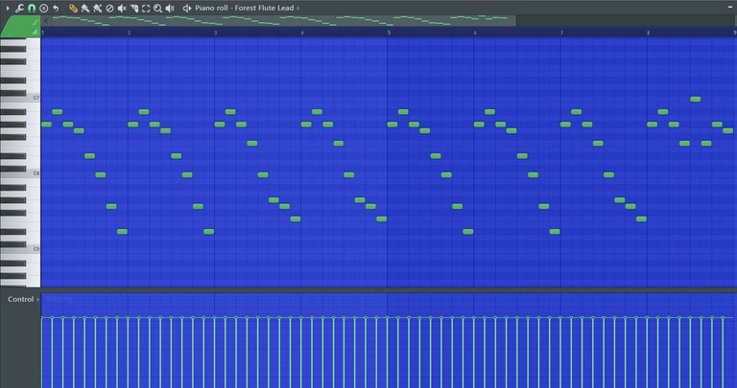The width and height of the screenshot is (737, 388).
Task: Click the left arrow on overview strip
Action: click(x=46, y=21)
